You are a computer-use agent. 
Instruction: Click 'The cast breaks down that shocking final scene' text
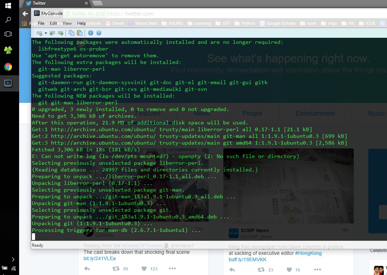[136, 252]
